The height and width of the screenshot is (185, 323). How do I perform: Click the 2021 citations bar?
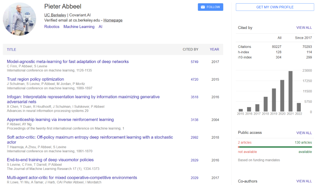[x=290, y=91]
